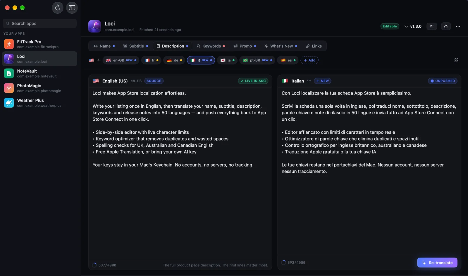
Task: Click the Re-translate button
Action: point(437,263)
